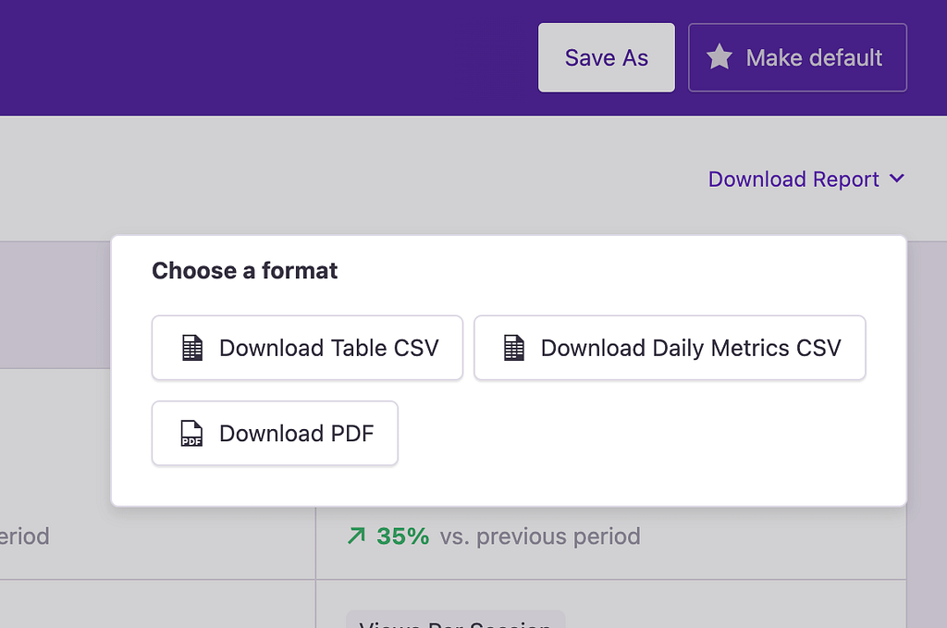947x628 pixels.
Task: Switch to the Views Per Session tab
Action: click(454, 621)
